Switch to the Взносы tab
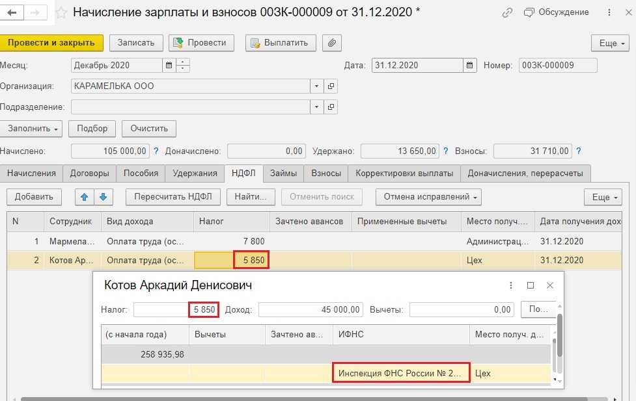The image size is (636, 401). 326,174
